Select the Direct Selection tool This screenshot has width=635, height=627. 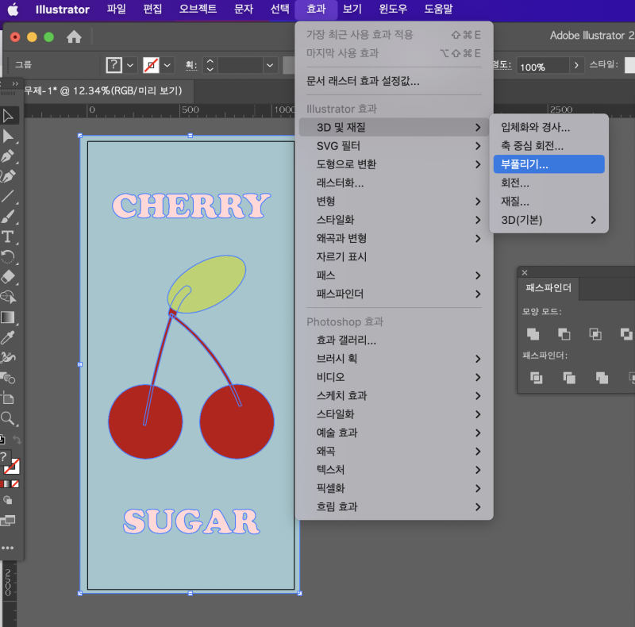pos(10,135)
